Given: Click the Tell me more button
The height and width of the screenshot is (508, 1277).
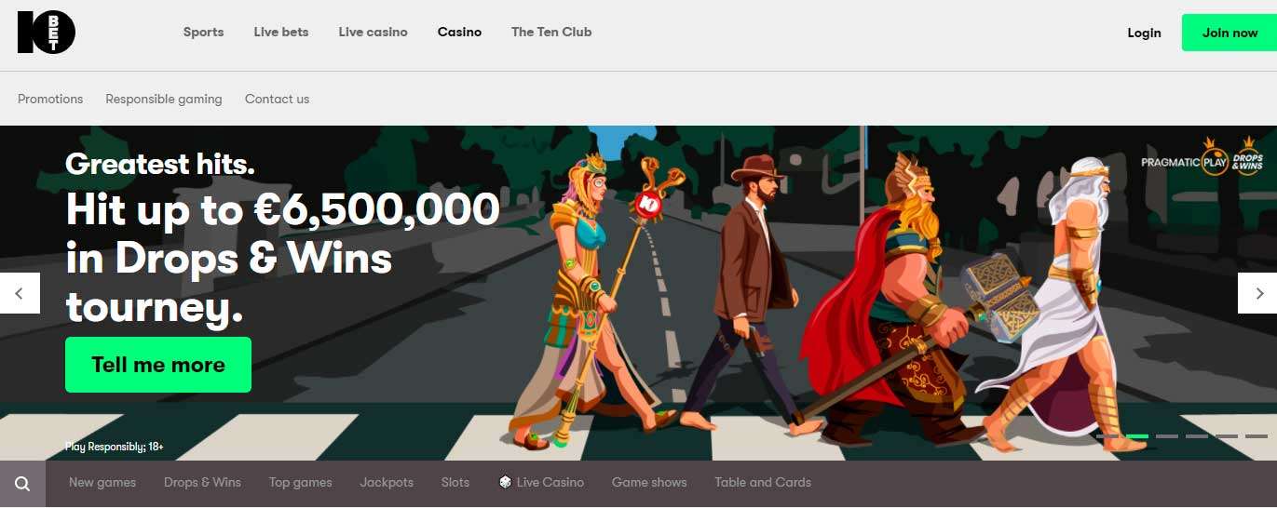Looking at the screenshot, I should tap(158, 365).
